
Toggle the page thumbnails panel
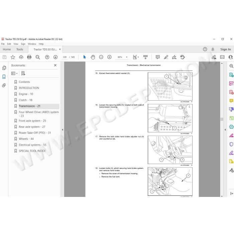point(4,68)
